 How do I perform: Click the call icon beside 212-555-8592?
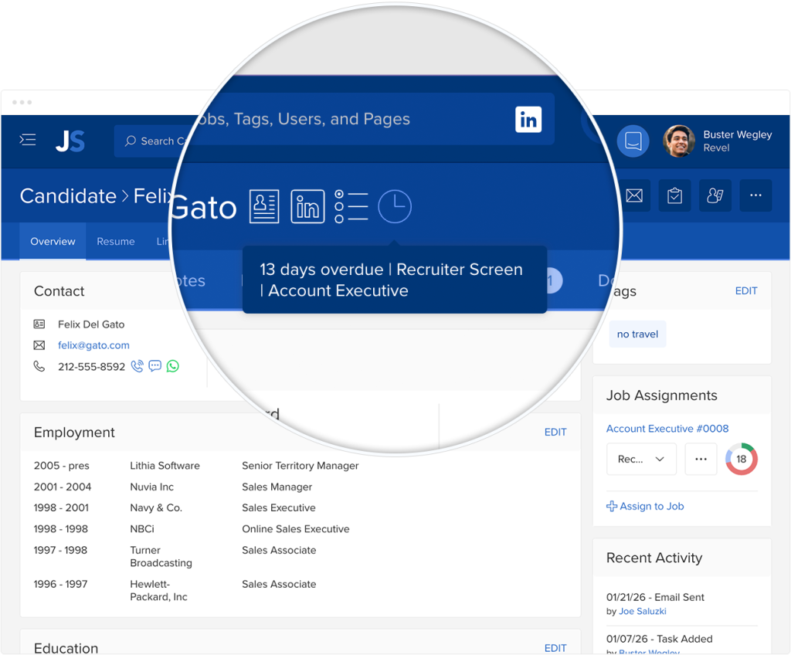point(137,365)
